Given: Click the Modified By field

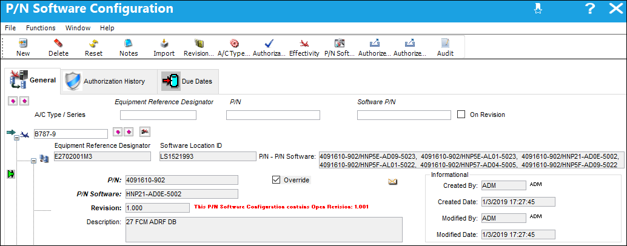Looking at the screenshot, I should tap(503, 218).
